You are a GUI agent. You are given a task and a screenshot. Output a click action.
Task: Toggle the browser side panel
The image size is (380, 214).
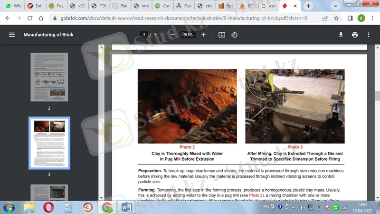click(350, 18)
